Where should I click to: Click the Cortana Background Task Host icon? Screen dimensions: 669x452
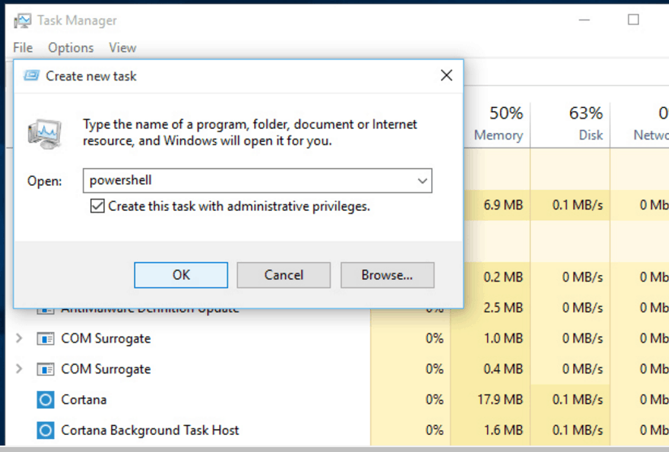point(45,431)
